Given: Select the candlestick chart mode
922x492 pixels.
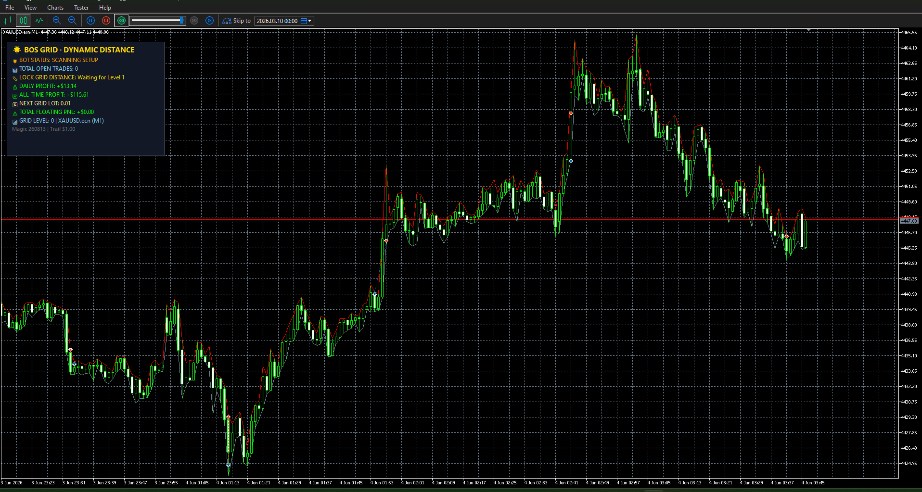Looking at the screenshot, I should click(23, 21).
